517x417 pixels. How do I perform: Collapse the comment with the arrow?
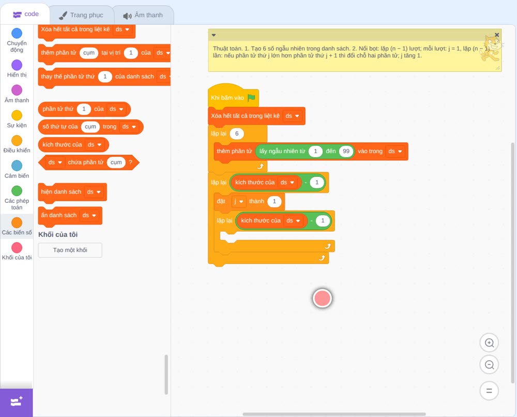coord(214,35)
